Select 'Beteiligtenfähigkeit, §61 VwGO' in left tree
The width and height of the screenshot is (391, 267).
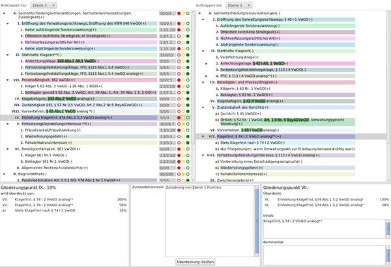click(x=59, y=148)
